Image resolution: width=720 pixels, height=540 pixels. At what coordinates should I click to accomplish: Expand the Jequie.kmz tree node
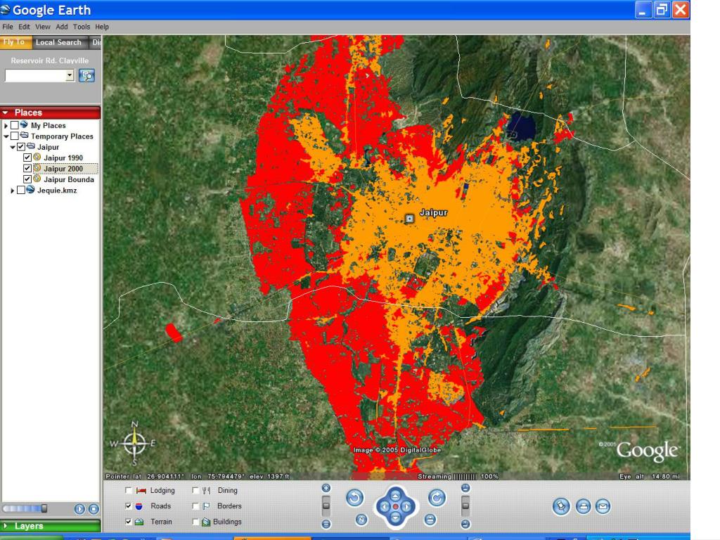pyautogui.click(x=13, y=191)
